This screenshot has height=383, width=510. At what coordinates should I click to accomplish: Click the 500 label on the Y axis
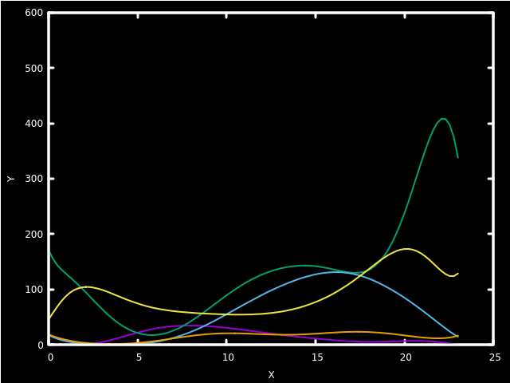pyautogui.click(x=33, y=69)
